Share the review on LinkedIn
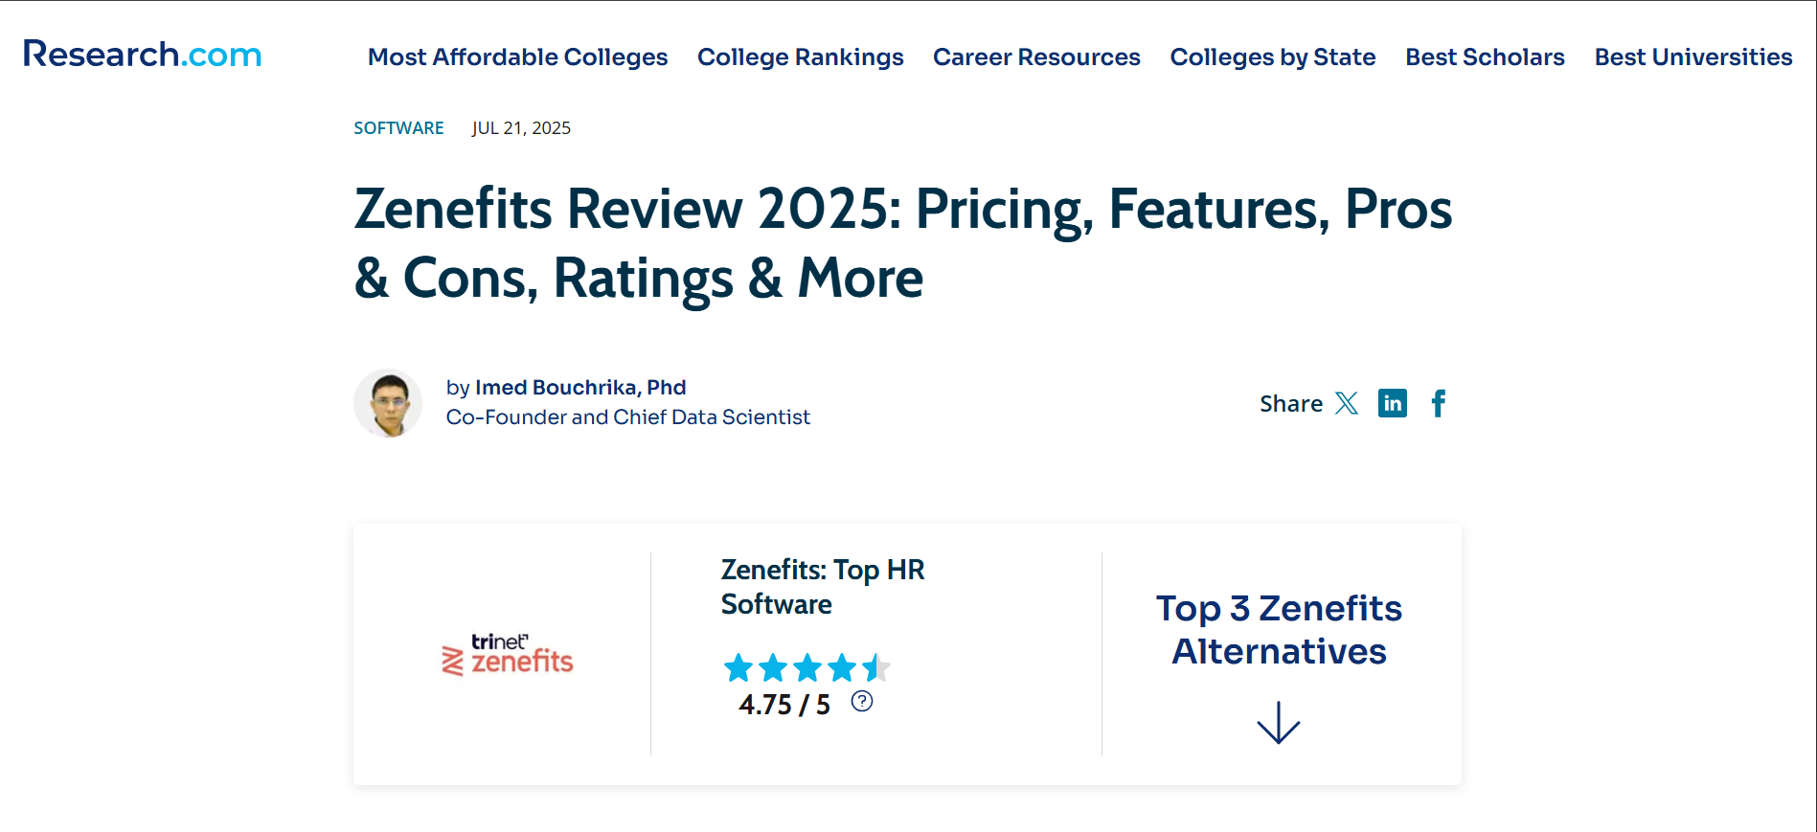This screenshot has width=1817, height=832. (x=1392, y=403)
